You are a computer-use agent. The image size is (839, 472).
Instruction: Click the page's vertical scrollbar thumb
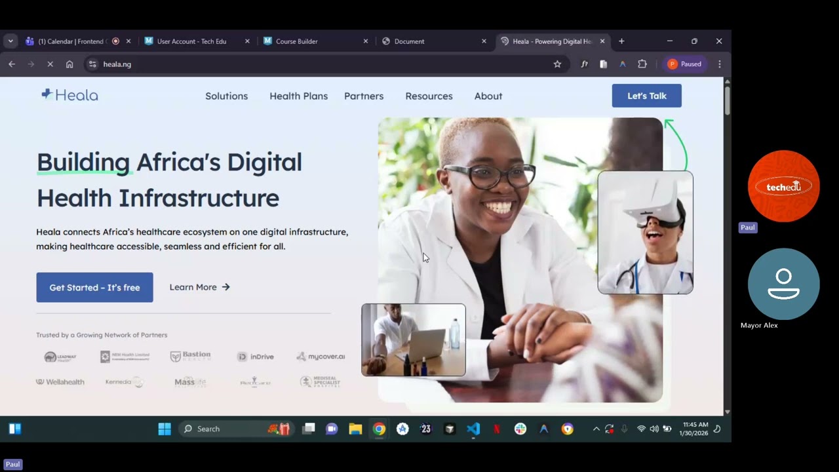(x=727, y=100)
